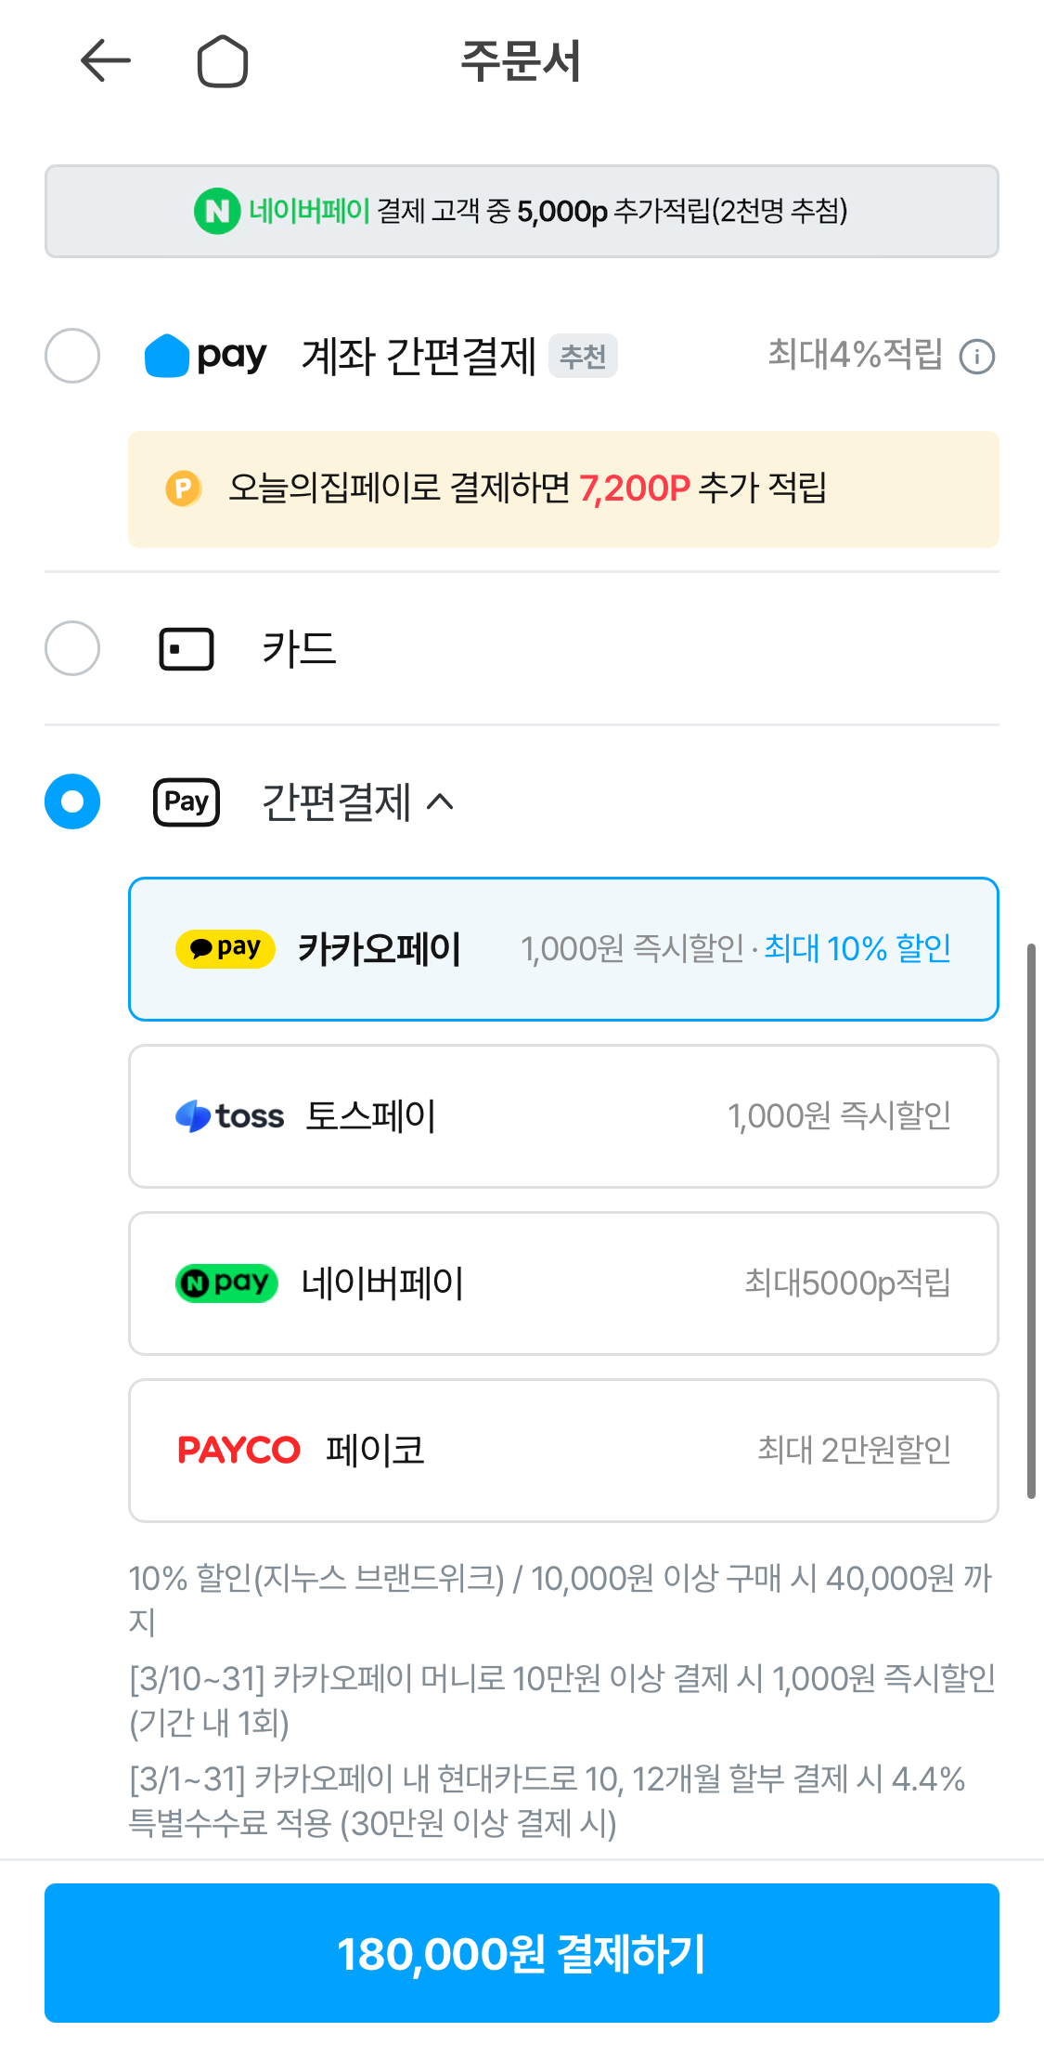
Task: Choose 카카오페이 as payment method
Action: point(563,949)
